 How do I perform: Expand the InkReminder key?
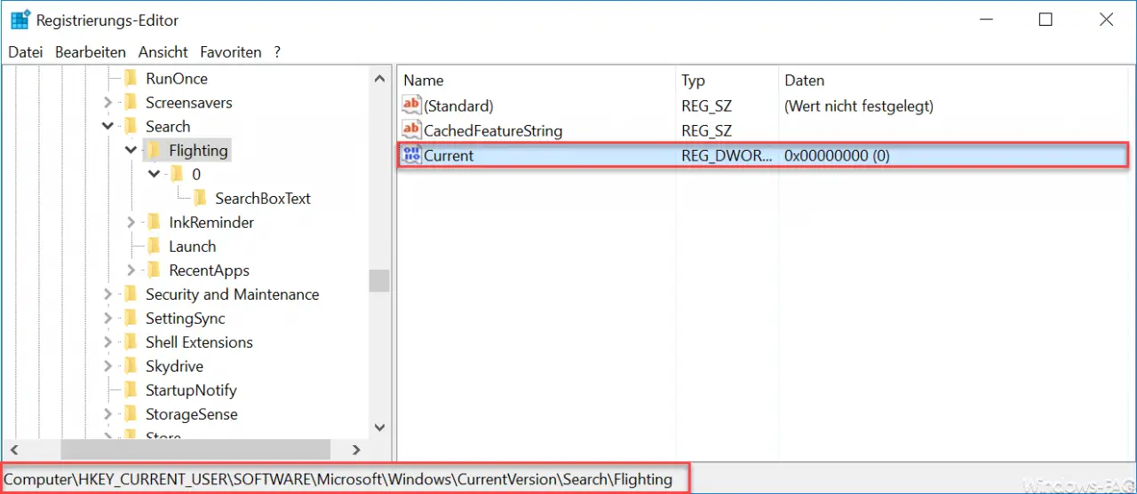(x=131, y=223)
